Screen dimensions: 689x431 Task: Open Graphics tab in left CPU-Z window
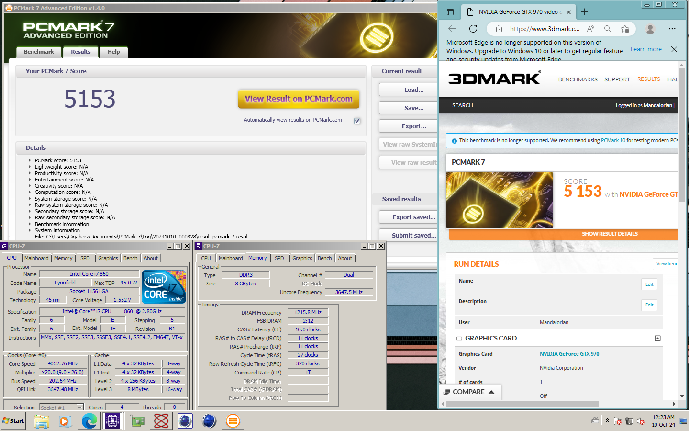[x=108, y=258]
